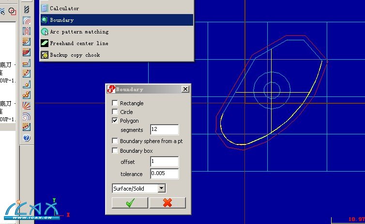Edit the tolerance field showing 0.005

click(x=164, y=174)
